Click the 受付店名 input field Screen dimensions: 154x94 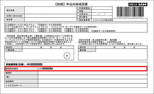pyautogui.click(x=50, y=10)
